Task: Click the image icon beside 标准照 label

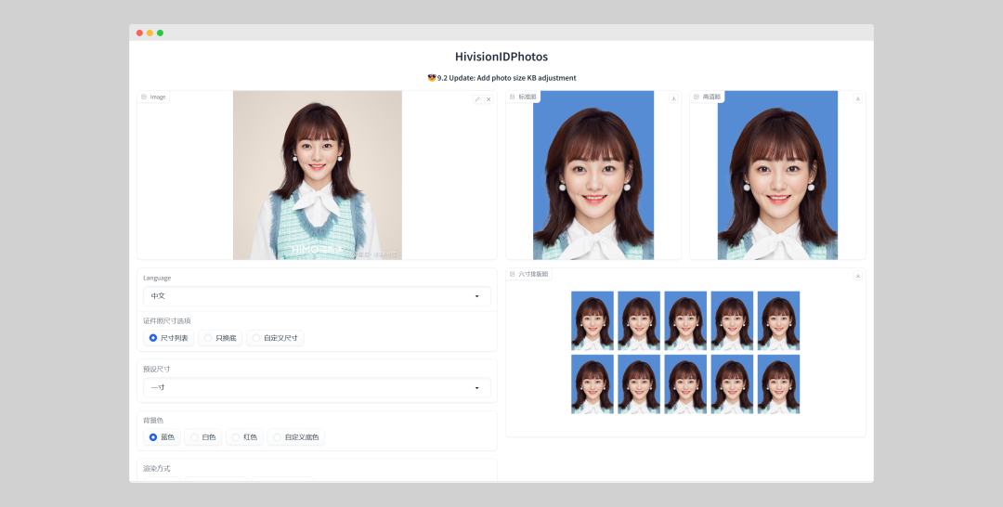Action: click(513, 97)
